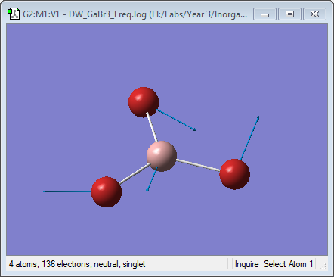Select the bond between gallium and upper bromine

[x=152, y=128]
